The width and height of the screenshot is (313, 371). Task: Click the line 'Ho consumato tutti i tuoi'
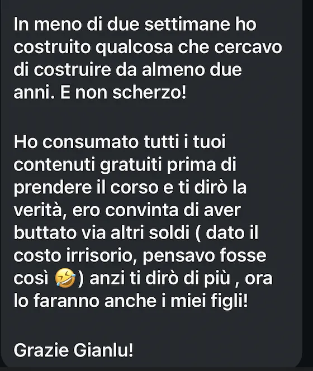coord(120,142)
